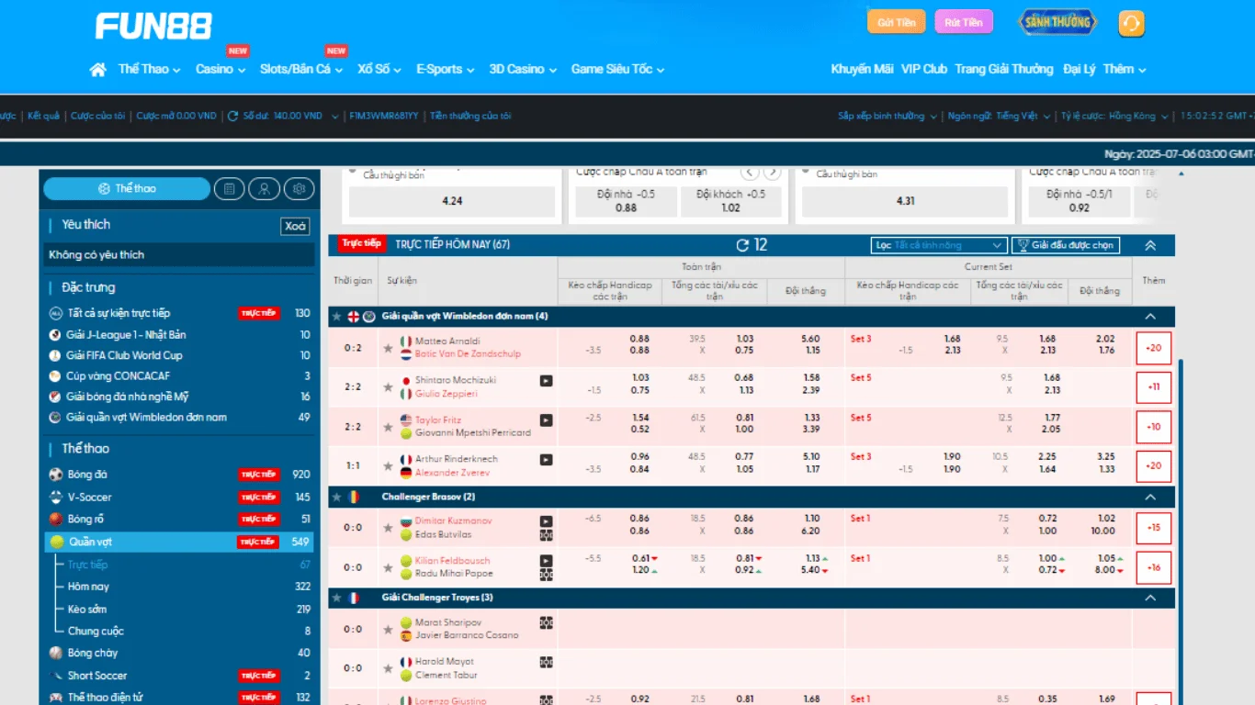Open the Tất cả tính năng filter dropdown
This screenshot has width=1255, height=705.
coord(936,245)
